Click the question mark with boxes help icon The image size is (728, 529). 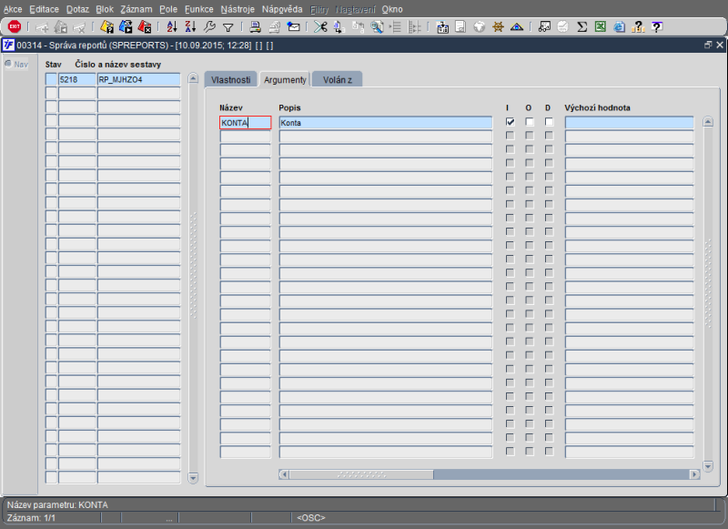[x=639, y=27]
